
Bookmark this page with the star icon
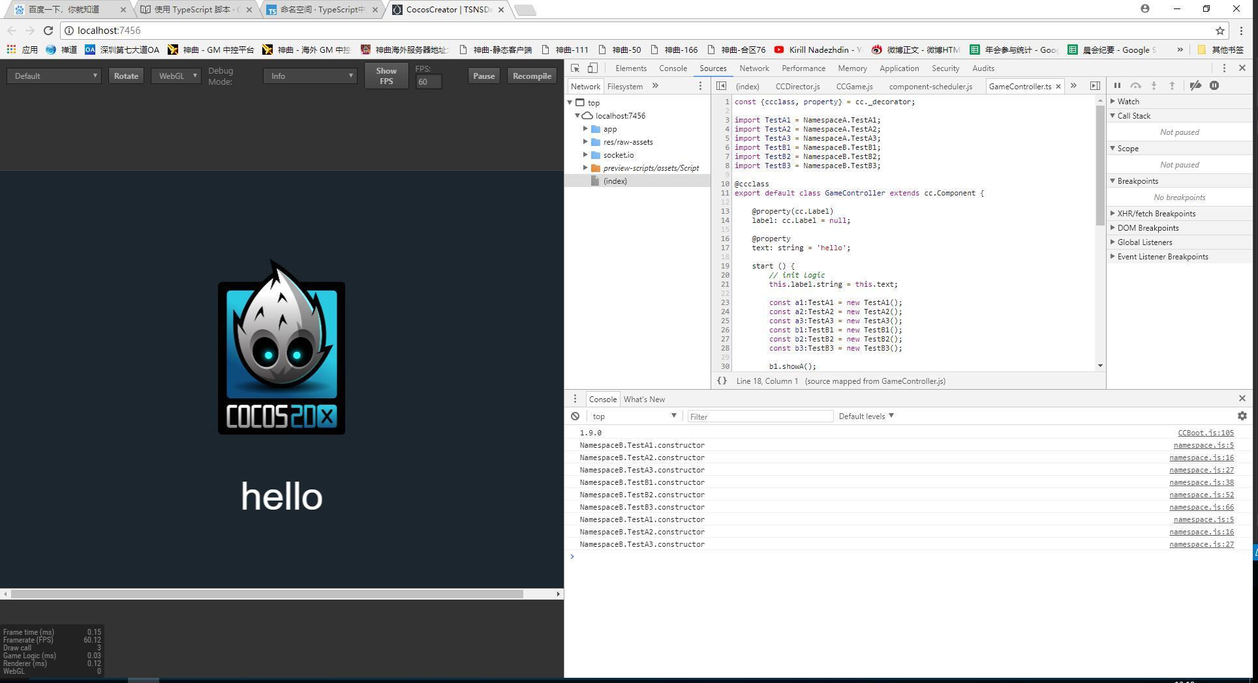(1220, 31)
